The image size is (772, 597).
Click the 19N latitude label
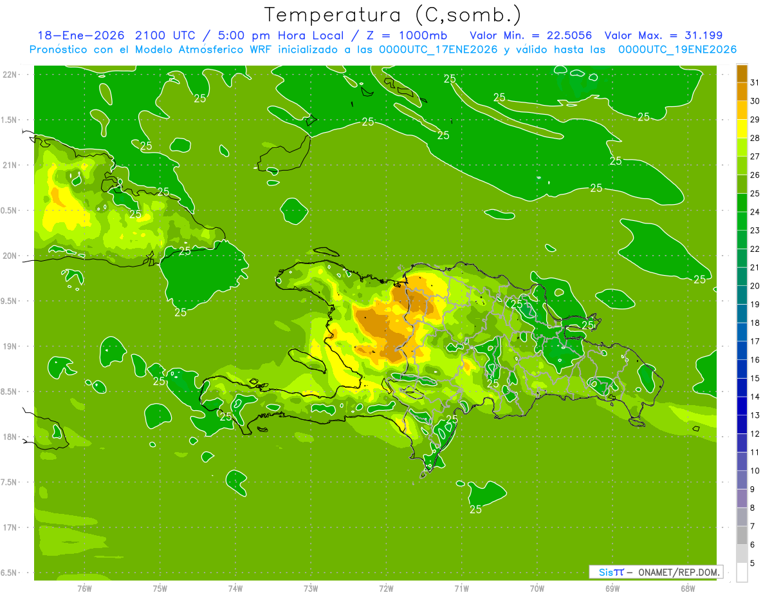(x=10, y=346)
